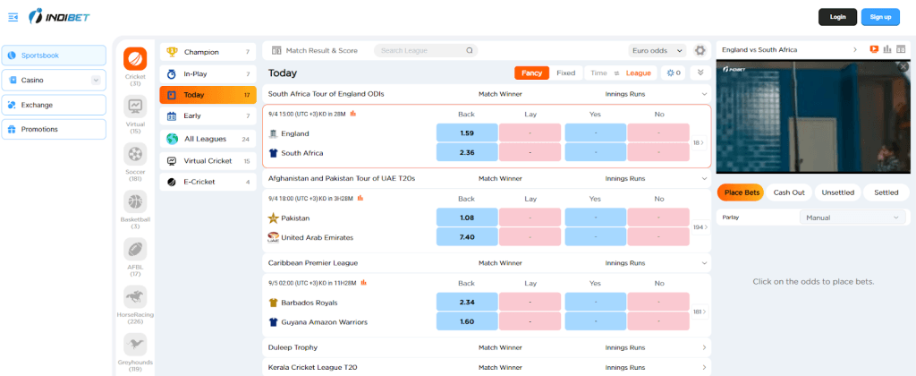This screenshot has width=916, height=376.
Task: Select the HorseRacing sport icon
Action: click(135, 296)
